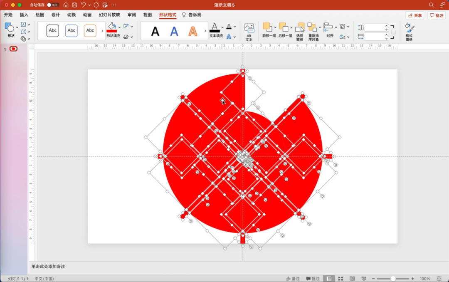
Task: Click fit slide to window icon
Action: (x=439, y=279)
